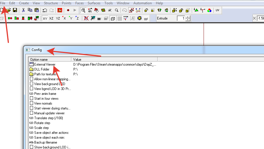Click the horizontal mirror flip icon
The image size is (264, 149).
pyautogui.click(x=159, y=10)
